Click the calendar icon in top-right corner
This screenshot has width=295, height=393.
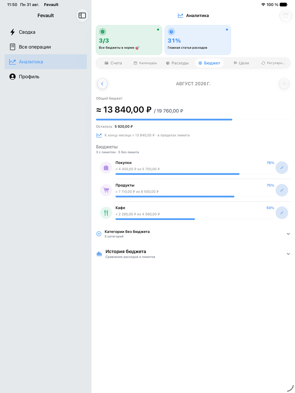(286, 15)
